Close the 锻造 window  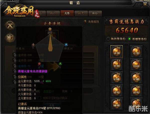coord(145,4)
